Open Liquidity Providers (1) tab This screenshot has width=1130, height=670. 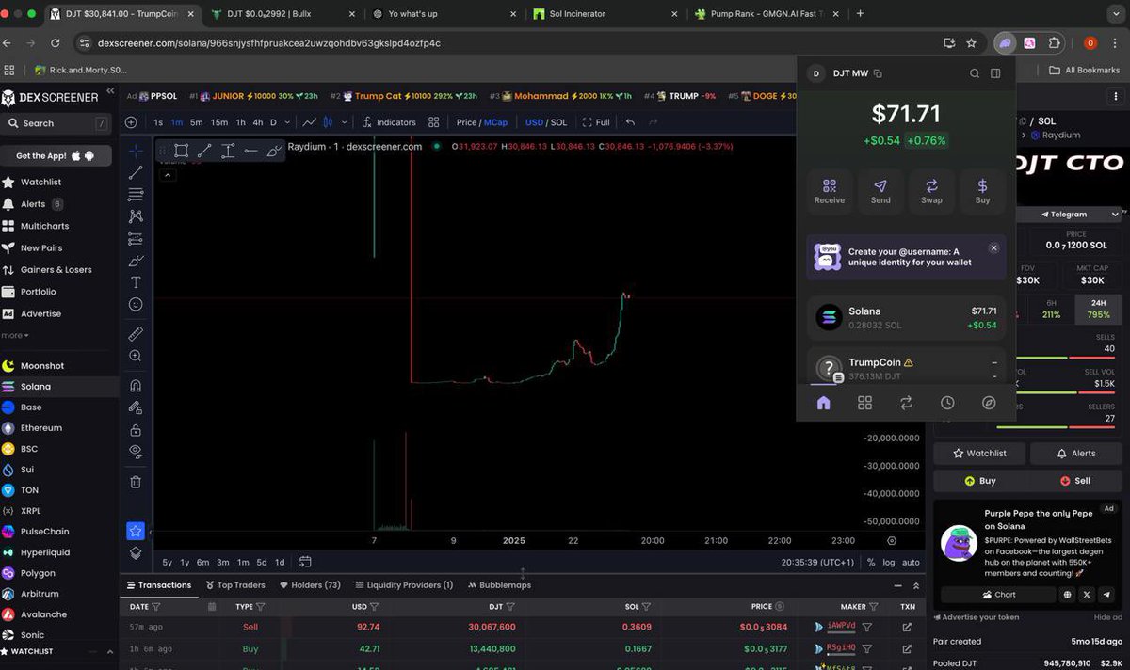coord(403,585)
